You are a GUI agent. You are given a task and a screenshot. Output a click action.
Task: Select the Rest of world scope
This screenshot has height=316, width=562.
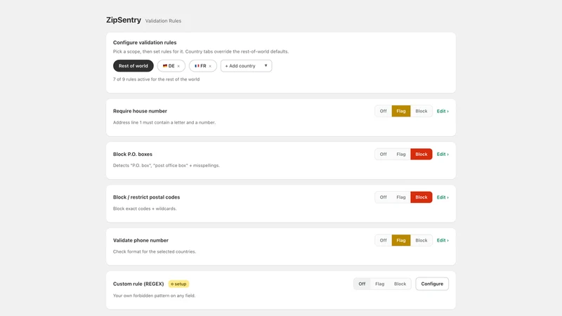pos(133,66)
